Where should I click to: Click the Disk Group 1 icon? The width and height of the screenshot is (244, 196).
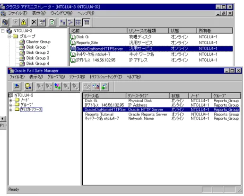tap(22, 47)
